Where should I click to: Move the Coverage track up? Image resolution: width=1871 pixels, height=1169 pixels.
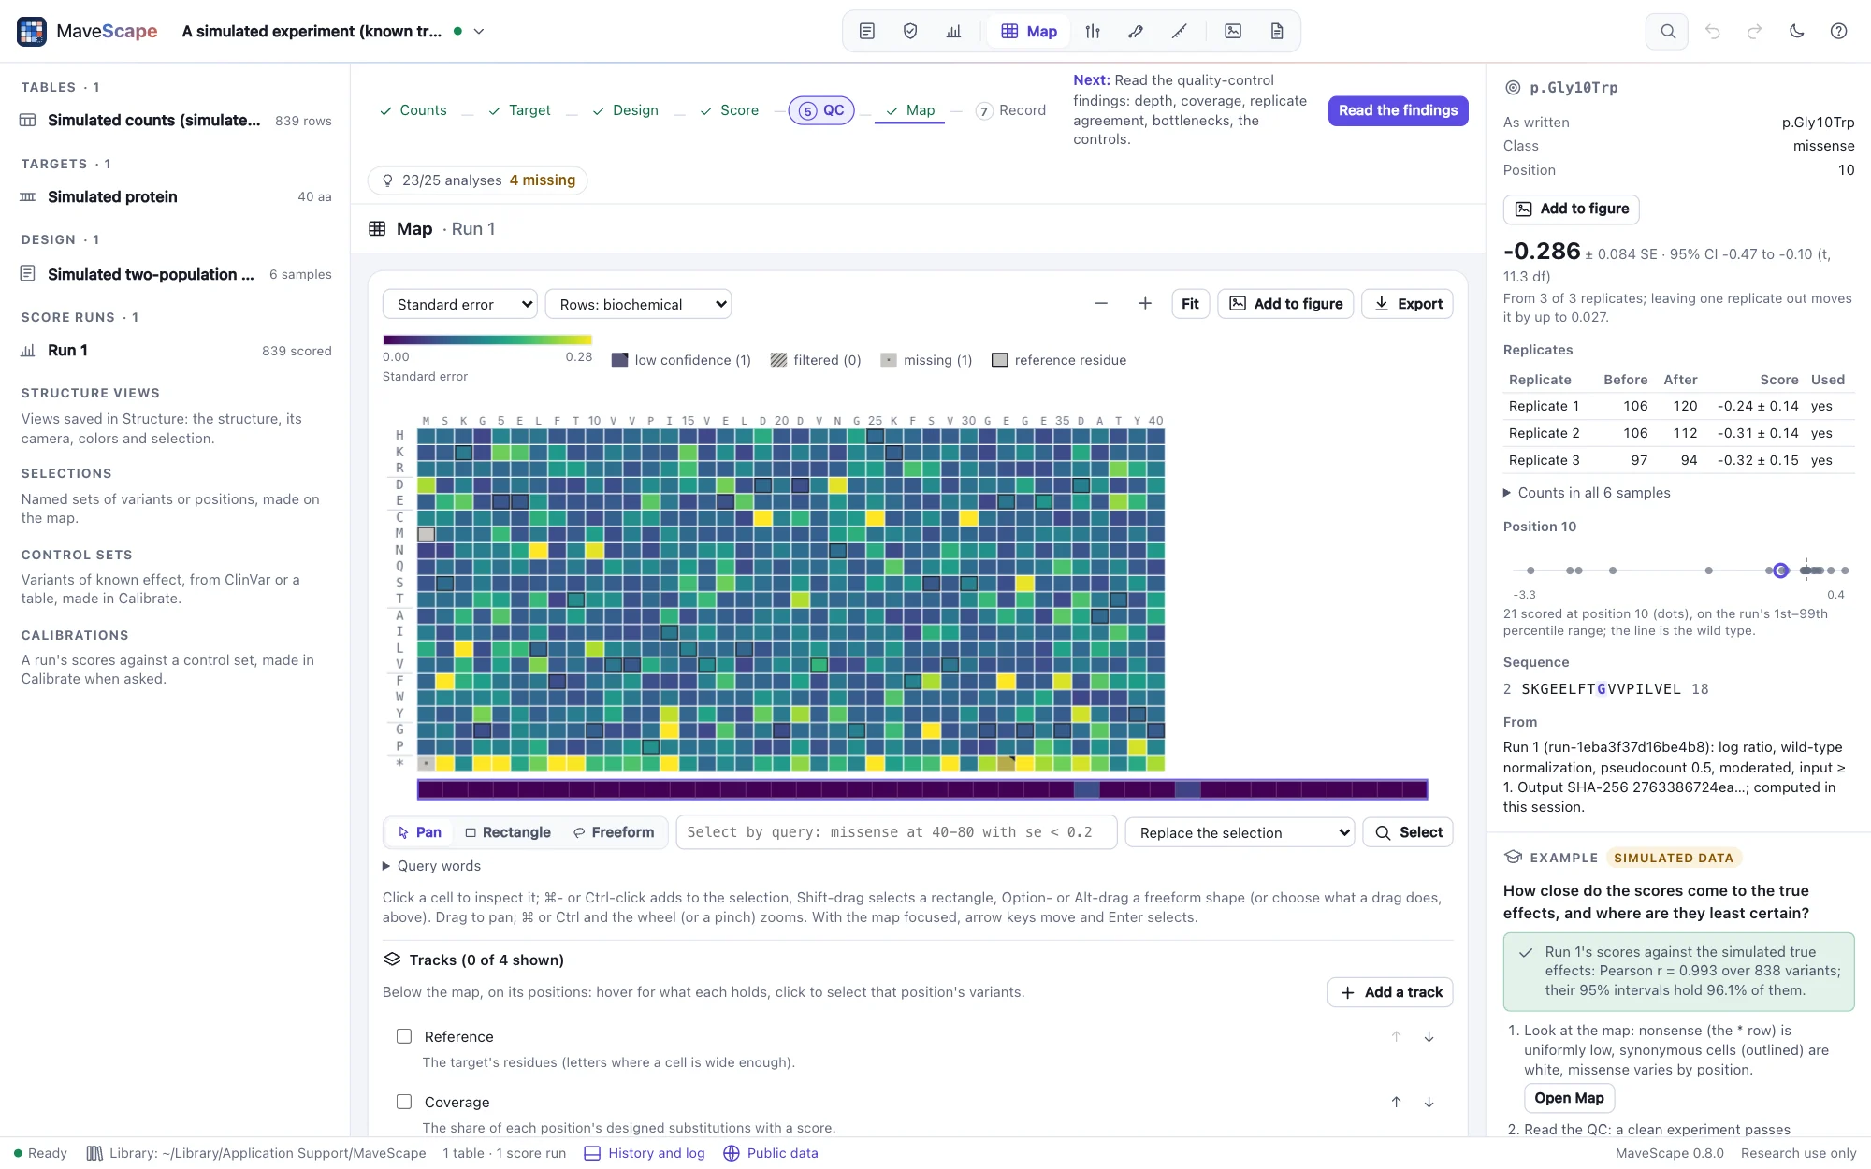1396,1102
